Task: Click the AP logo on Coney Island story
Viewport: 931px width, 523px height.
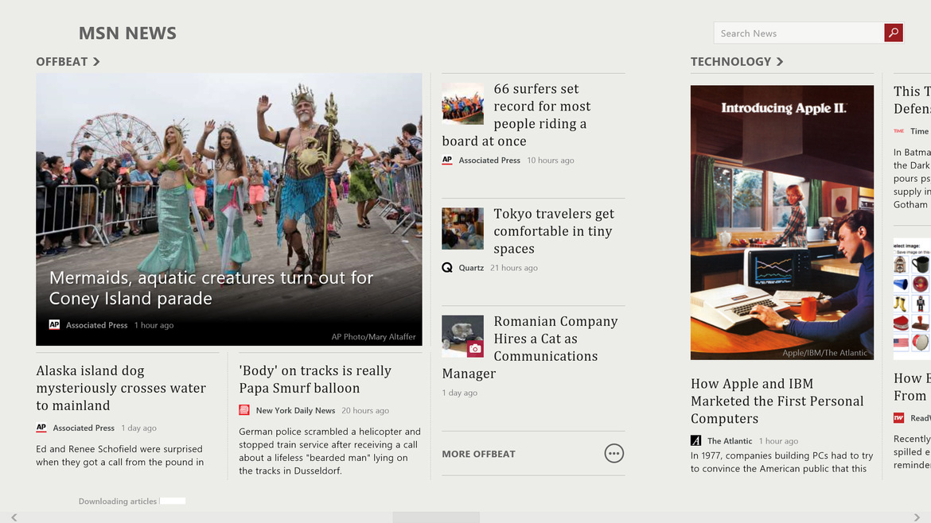Action: (x=54, y=324)
